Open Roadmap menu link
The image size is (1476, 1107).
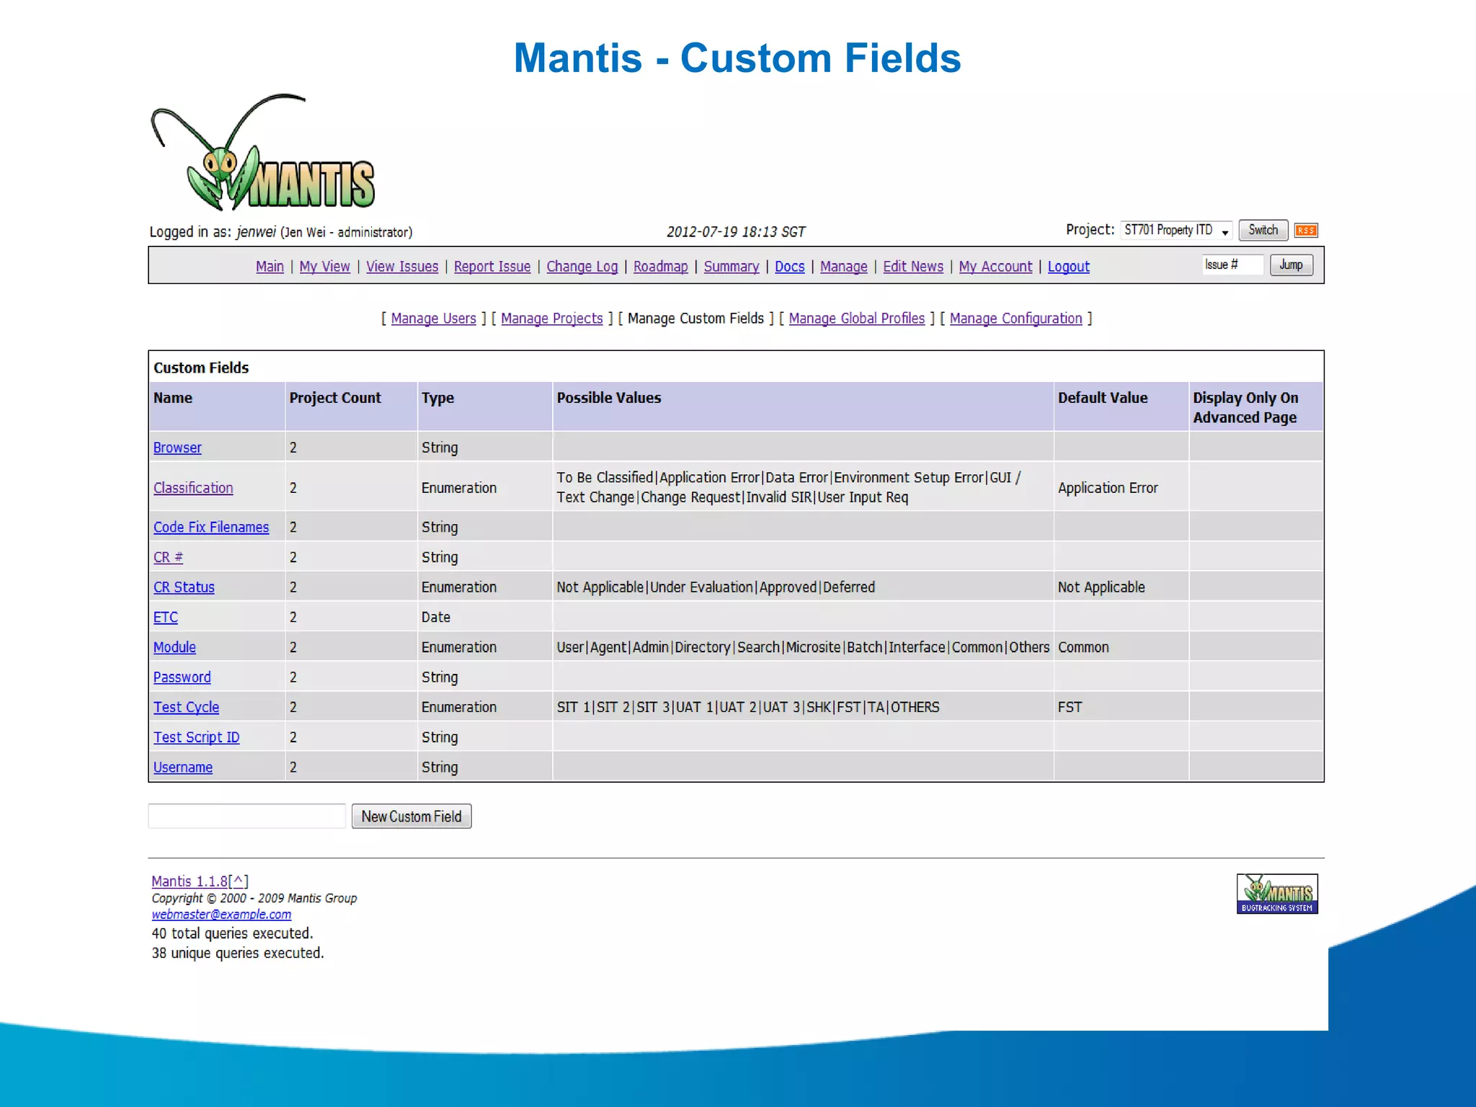(660, 267)
